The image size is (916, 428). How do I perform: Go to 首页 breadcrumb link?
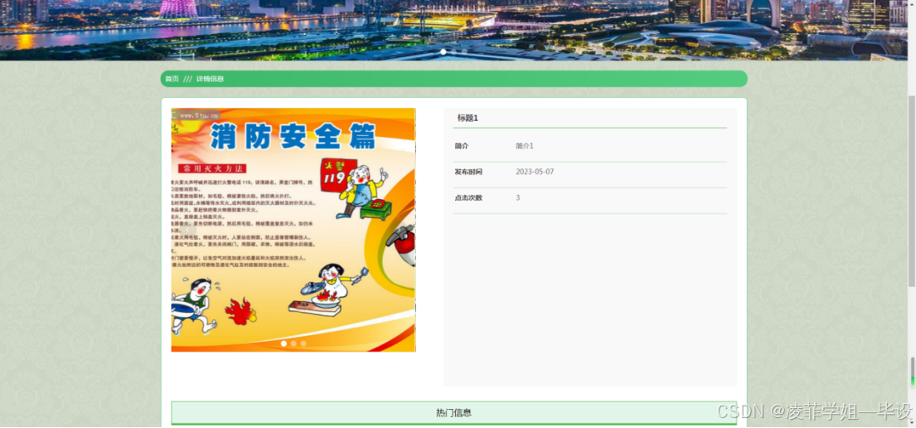coord(172,79)
